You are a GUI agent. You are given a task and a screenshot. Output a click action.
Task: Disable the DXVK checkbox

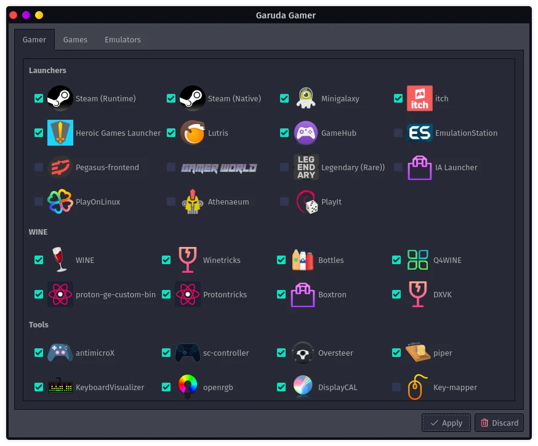point(396,294)
